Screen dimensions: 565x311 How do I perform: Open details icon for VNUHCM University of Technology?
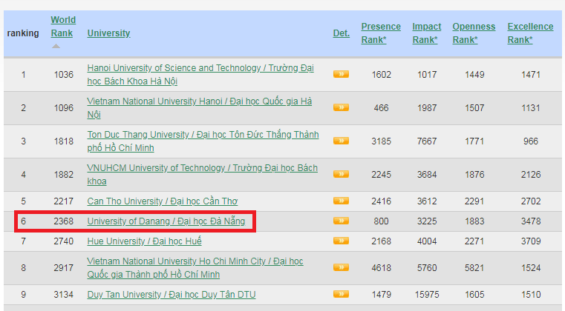(x=341, y=174)
